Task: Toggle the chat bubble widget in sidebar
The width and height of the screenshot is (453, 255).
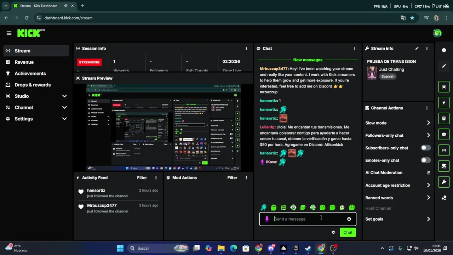Action: click(444, 134)
